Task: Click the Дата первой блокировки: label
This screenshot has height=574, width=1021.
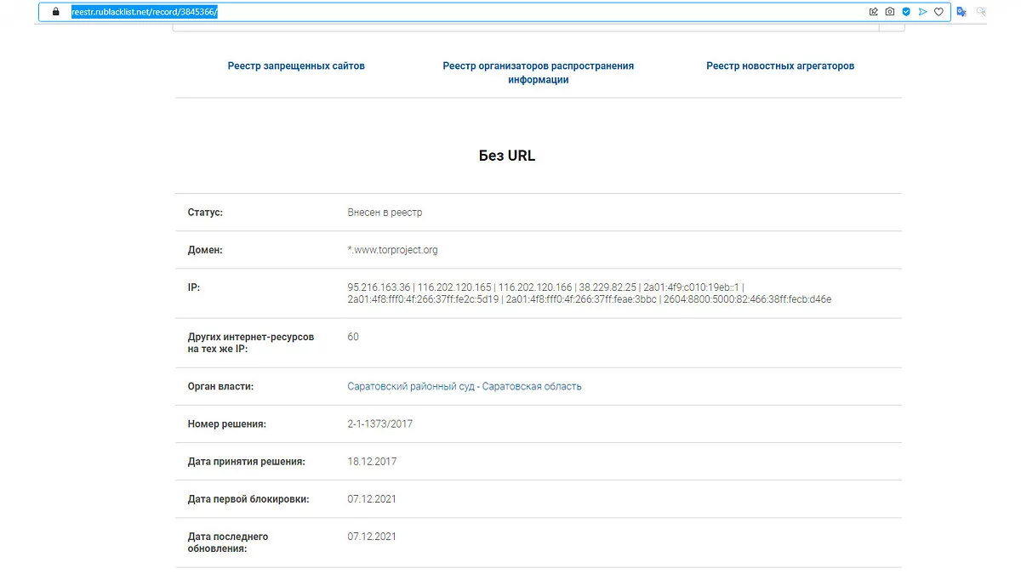Action: tap(248, 499)
